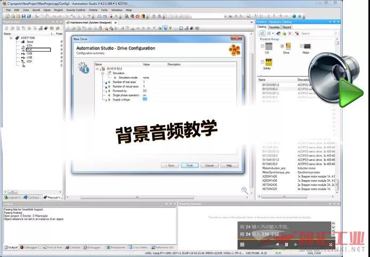
Task: Close the Hardware.hwl System Designer tab
Action: (115, 22)
